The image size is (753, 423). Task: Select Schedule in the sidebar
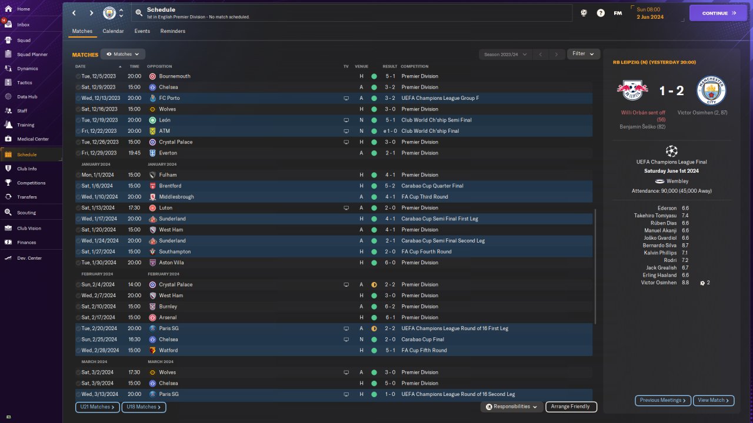(31, 155)
